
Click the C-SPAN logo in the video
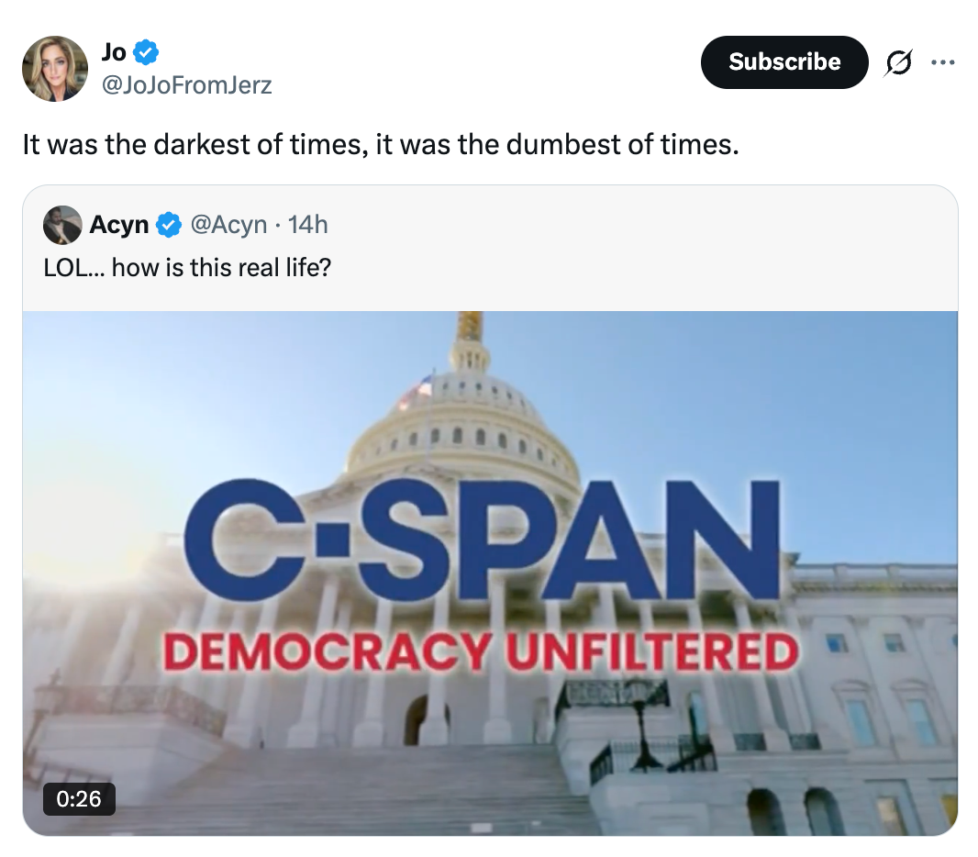click(482, 541)
